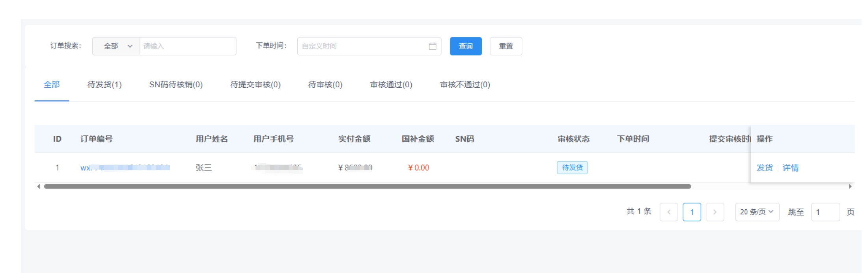Click the horizontal table scrollbar thumb
Image resolution: width=864 pixels, height=273 pixels.
click(x=367, y=186)
